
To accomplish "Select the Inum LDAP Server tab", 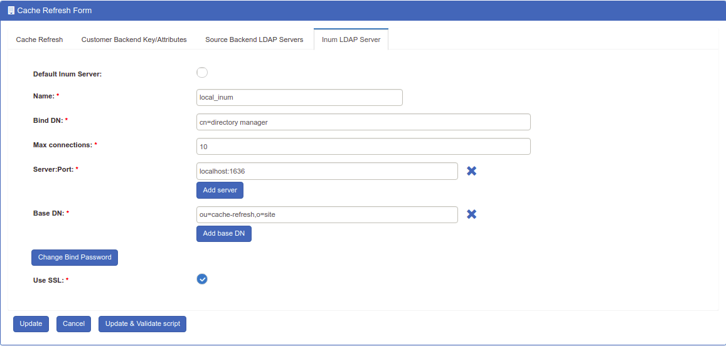I will [351, 39].
